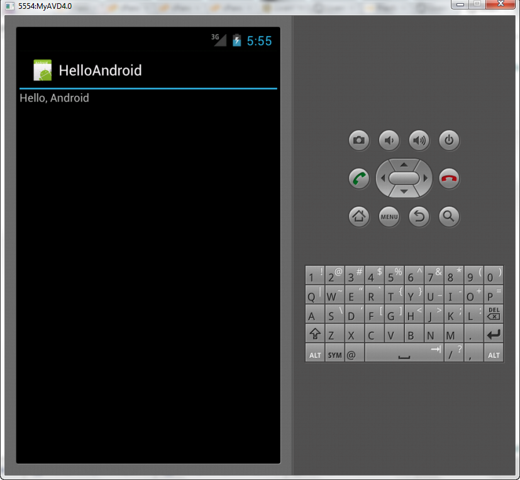Click the Y key
This screenshot has height=480, width=520.
[414, 294]
